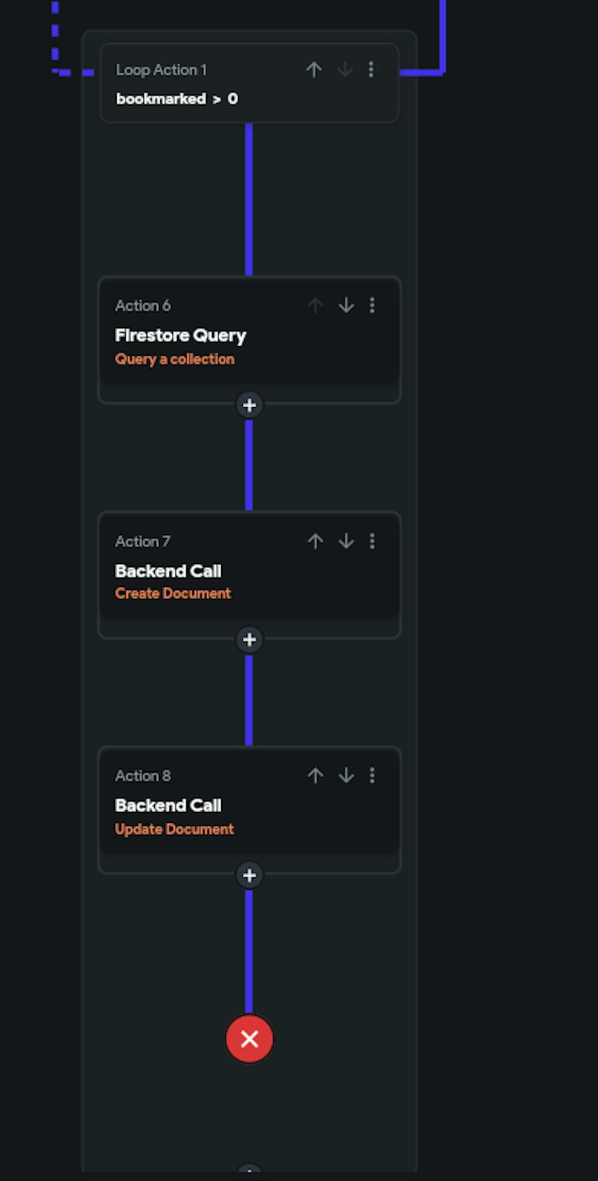Move Loop Action 1 up

[x=313, y=69]
